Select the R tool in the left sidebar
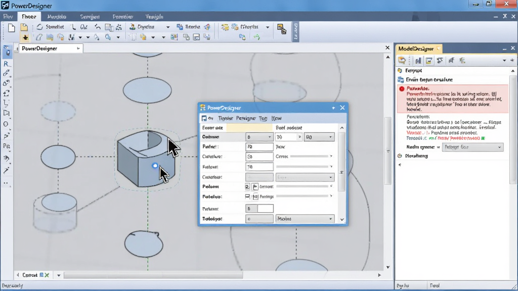The image size is (518, 291). [6, 63]
